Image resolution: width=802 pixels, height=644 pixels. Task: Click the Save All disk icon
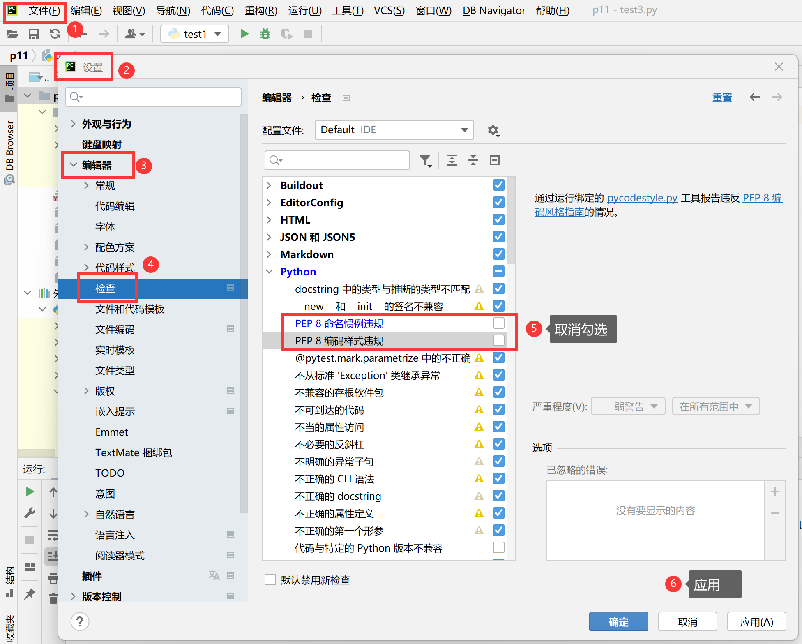point(34,34)
